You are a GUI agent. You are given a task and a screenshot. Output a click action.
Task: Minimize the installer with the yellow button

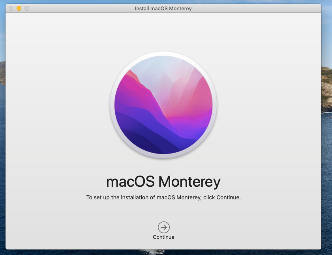[19, 8]
